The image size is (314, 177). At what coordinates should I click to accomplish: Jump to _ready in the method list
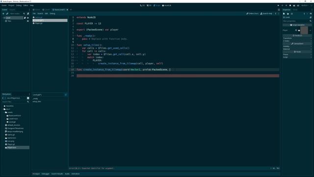(35, 99)
